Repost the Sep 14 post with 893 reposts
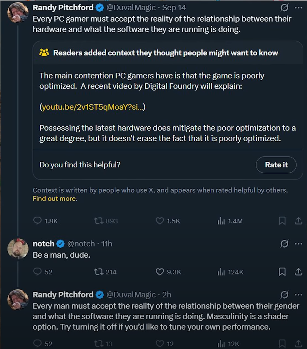Viewport: 307px width, 349px height. point(98,221)
